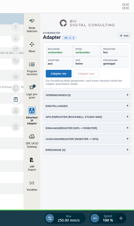Click the Adapter aus status cell
The height and width of the screenshot is (226, 134).
tap(59, 62)
